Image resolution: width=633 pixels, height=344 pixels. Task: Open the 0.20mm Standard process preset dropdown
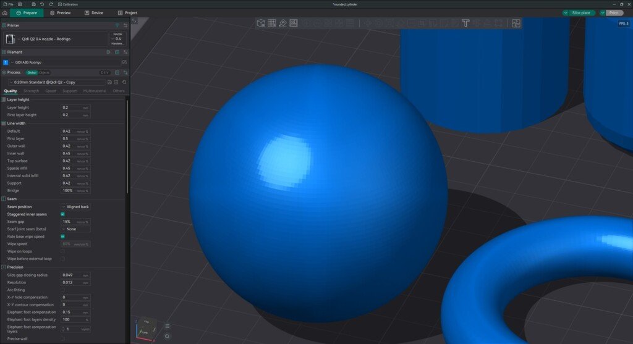point(56,82)
